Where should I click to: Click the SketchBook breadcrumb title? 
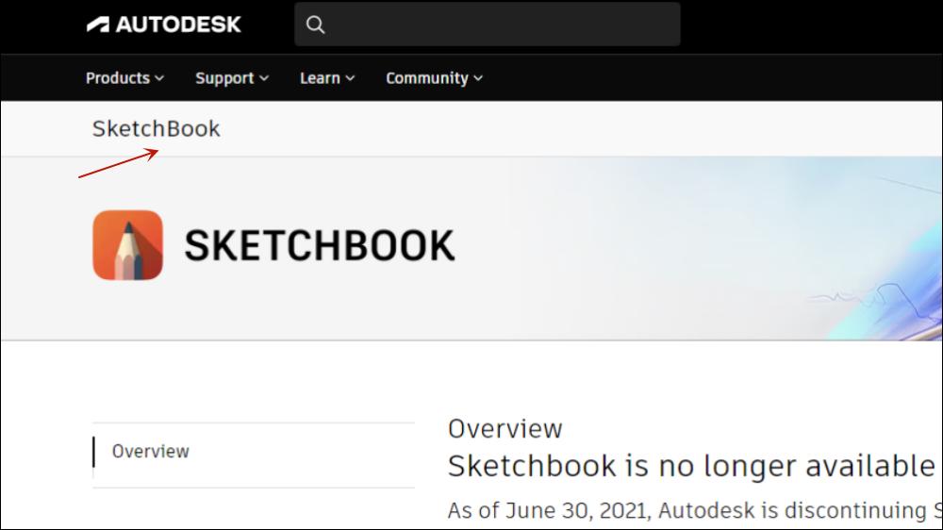tap(157, 129)
